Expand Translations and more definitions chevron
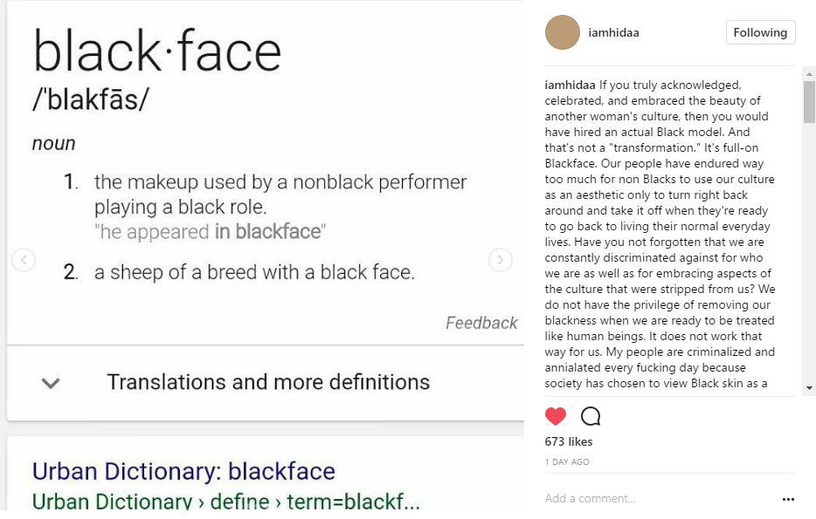 click(x=51, y=383)
